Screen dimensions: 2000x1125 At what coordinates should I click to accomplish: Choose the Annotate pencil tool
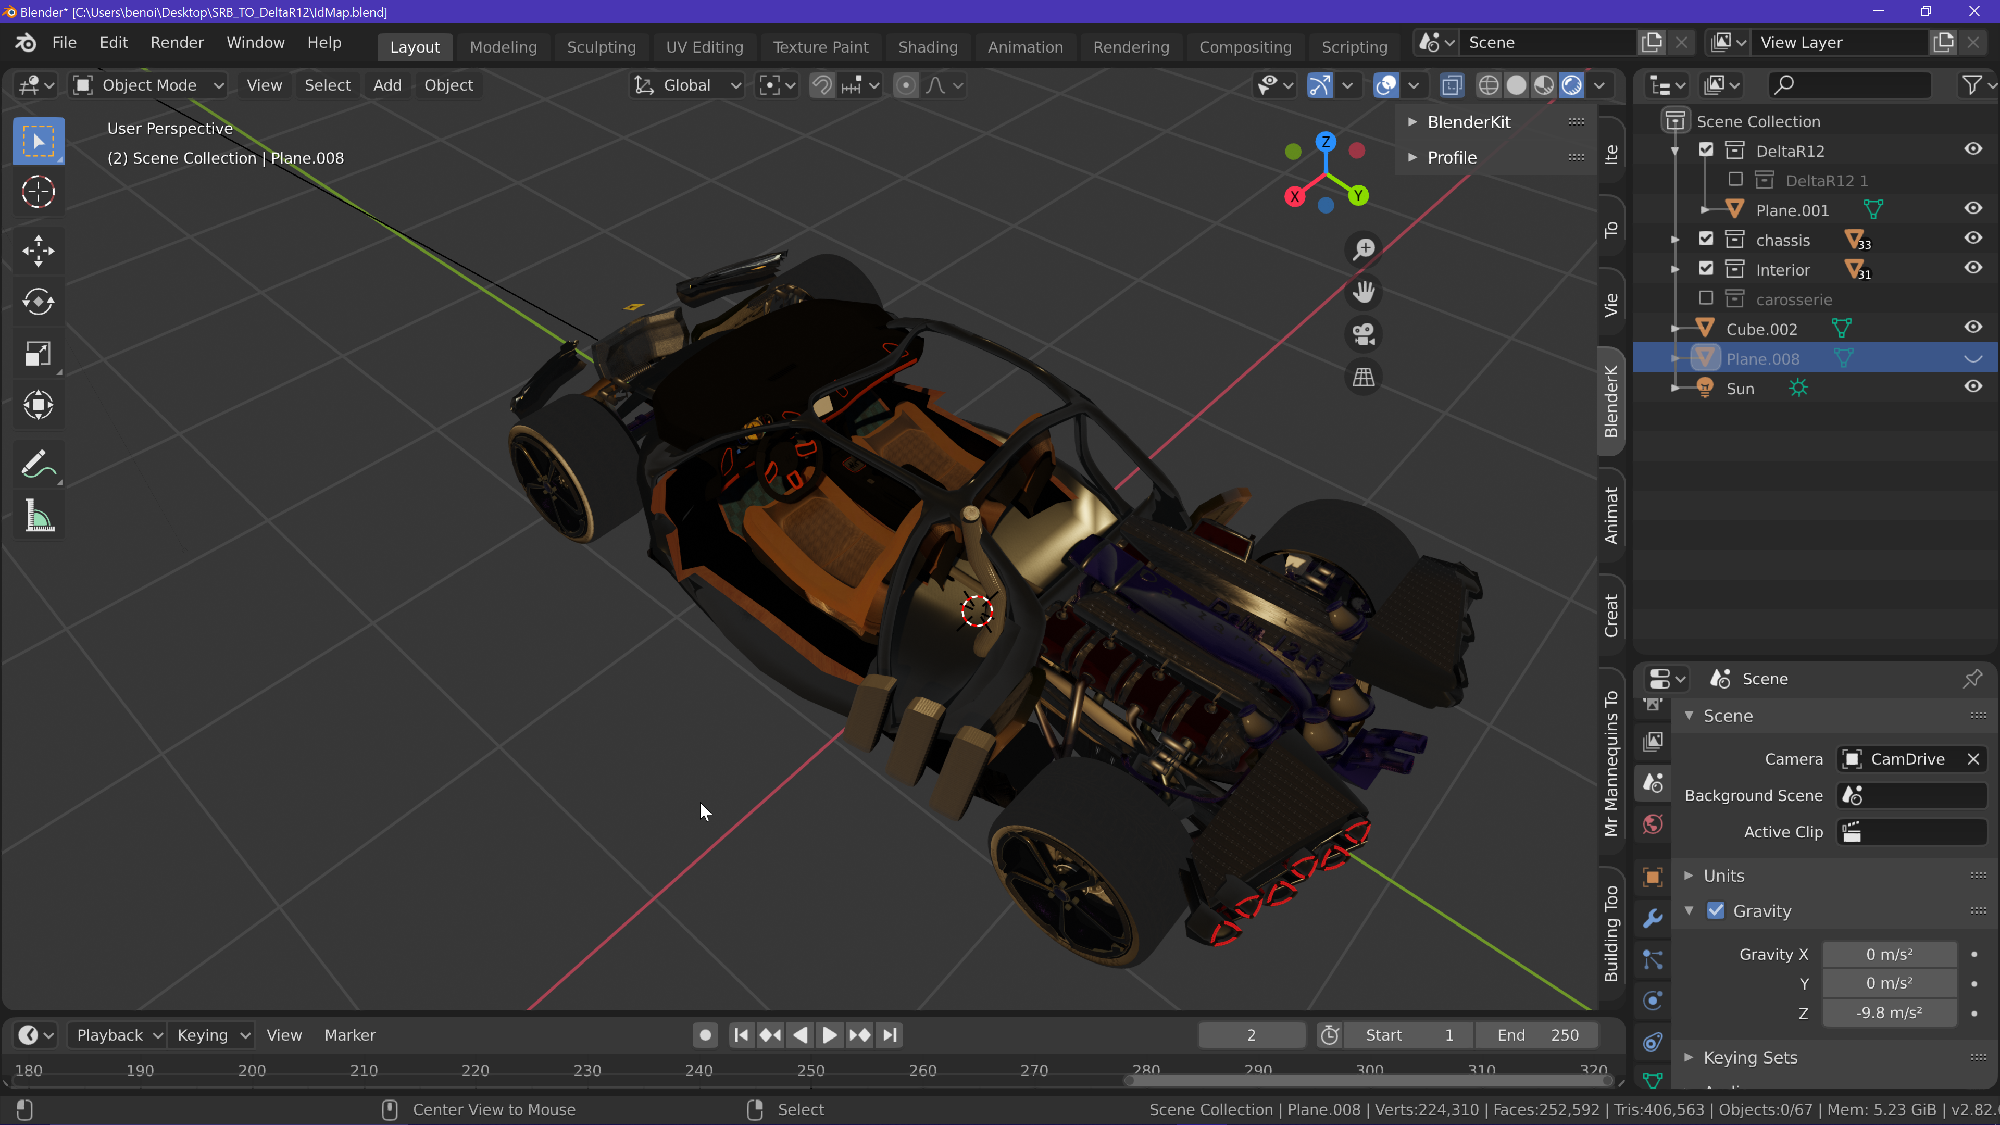tap(38, 464)
